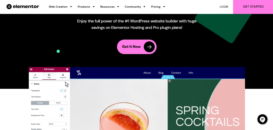Collapse the Button section expander
Image resolution: width=273 pixels, height=130 pixels.
coord(32,84)
